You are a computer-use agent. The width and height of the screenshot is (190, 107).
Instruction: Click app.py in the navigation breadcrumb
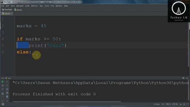point(18,10)
